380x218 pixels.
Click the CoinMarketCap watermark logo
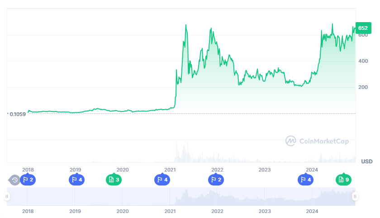pyautogui.click(x=317, y=141)
